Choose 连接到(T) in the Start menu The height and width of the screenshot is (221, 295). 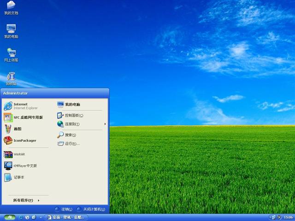(82, 124)
